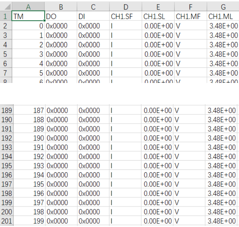239x227 pixels.
Task: Select entire column G via header
Action: 223,6
